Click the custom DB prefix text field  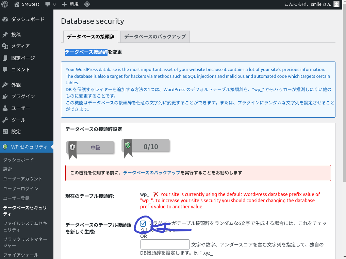tap(165, 244)
